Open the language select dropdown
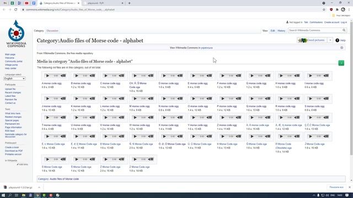The width and height of the screenshot is (353, 198). pos(14,79)
